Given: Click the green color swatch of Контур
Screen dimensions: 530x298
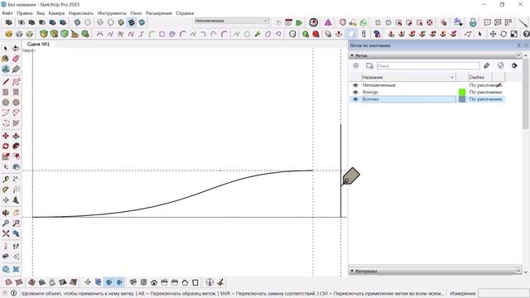Looking at the screenshot, I should point(462,92).
